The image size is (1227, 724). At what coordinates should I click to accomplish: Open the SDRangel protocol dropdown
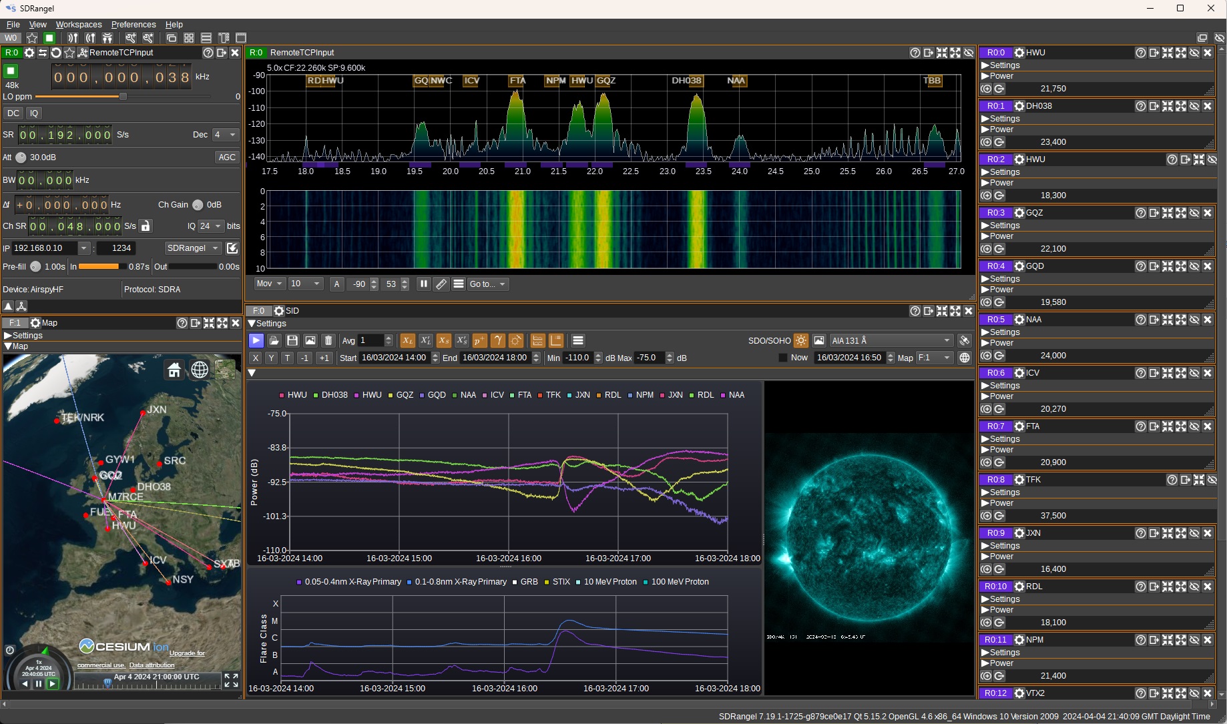point(193,248)
